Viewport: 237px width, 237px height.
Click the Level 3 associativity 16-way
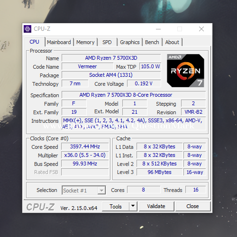(195, 172)
